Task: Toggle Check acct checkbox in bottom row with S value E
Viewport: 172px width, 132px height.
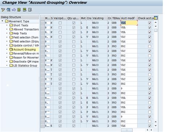Action: [150, 126]
